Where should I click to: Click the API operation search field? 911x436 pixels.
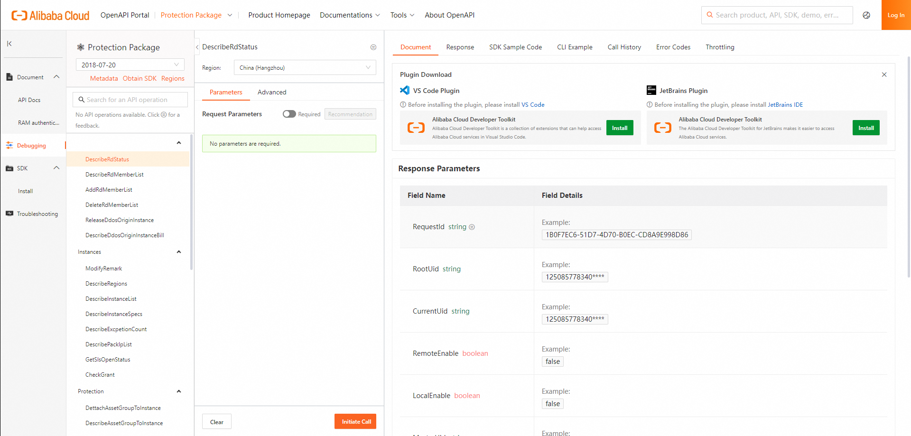click(x=130, y=99)
